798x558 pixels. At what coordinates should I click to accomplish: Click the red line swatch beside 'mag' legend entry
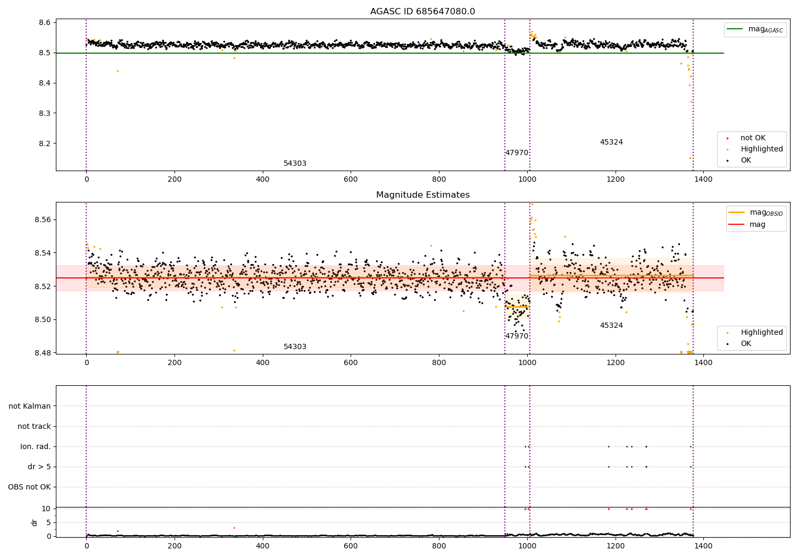(737, 224)
